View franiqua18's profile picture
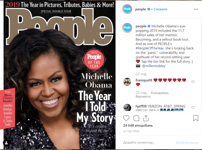 (127, 82)
